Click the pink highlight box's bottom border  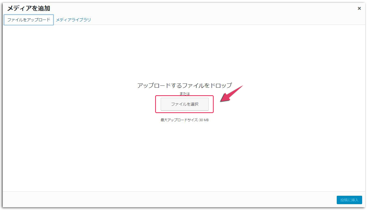click(184, 113)
